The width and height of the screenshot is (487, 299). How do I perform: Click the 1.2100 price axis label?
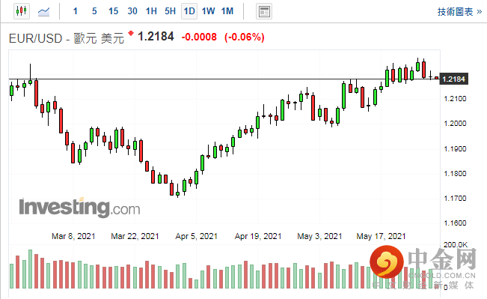(x=455, y=99)
